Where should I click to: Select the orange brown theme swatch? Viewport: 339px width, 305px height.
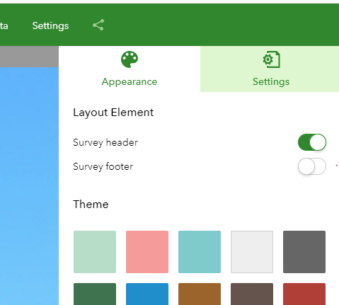[x=200, y=294]
